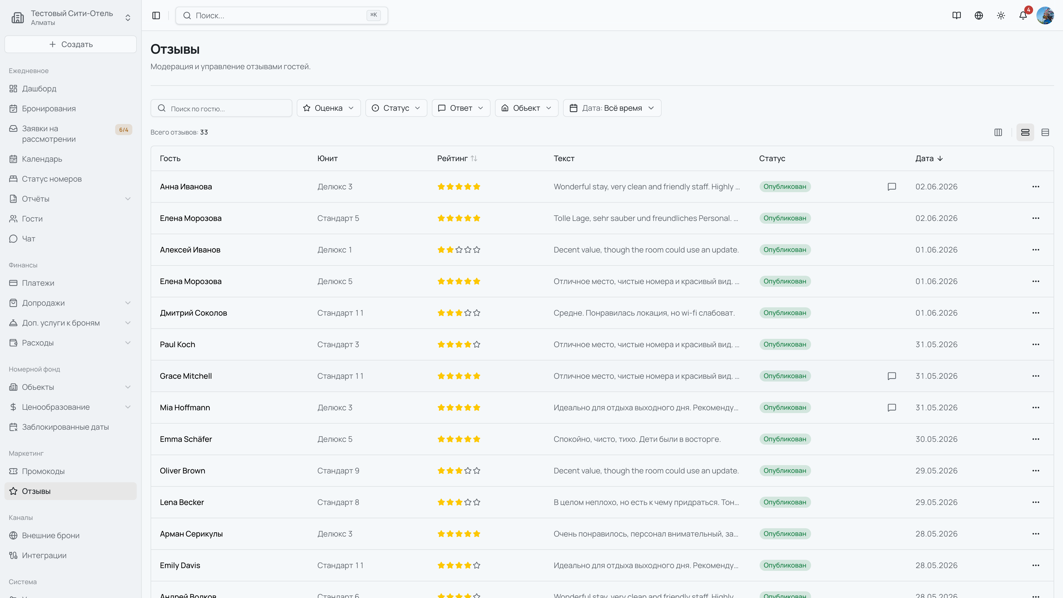
Task: Open Дата: Всё время date filter
Action: pyautogui.click(x=612, y=108)
